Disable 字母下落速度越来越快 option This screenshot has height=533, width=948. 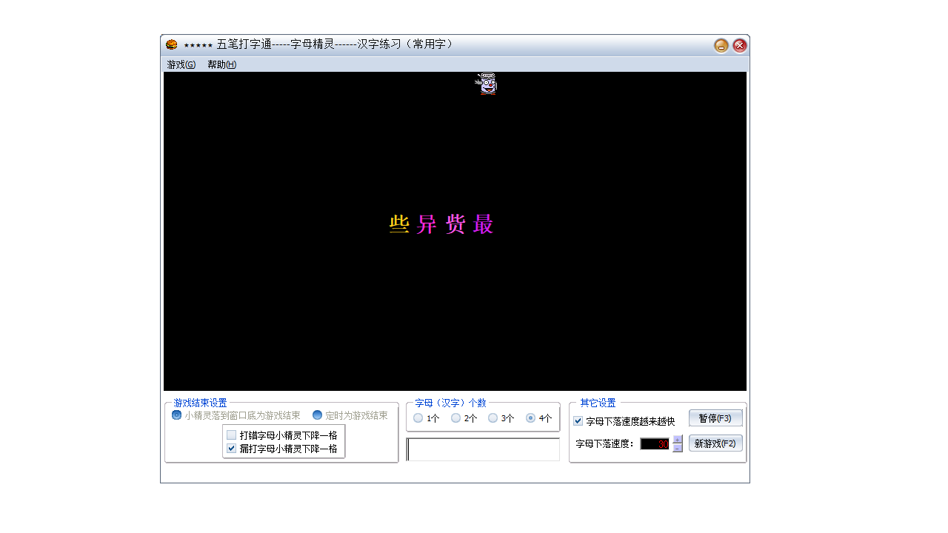click(577, 420)
